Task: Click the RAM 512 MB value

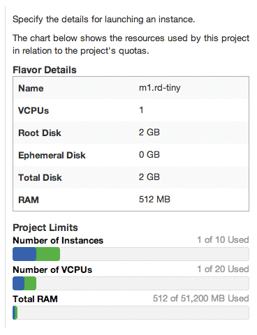Action: (x=154, y=200)
